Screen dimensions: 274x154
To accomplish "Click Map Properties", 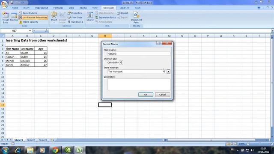I will tap(105, 13).
